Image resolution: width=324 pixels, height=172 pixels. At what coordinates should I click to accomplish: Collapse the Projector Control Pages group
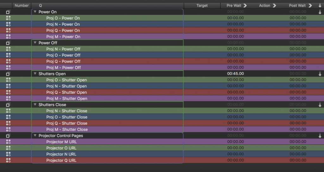(35, 136)
